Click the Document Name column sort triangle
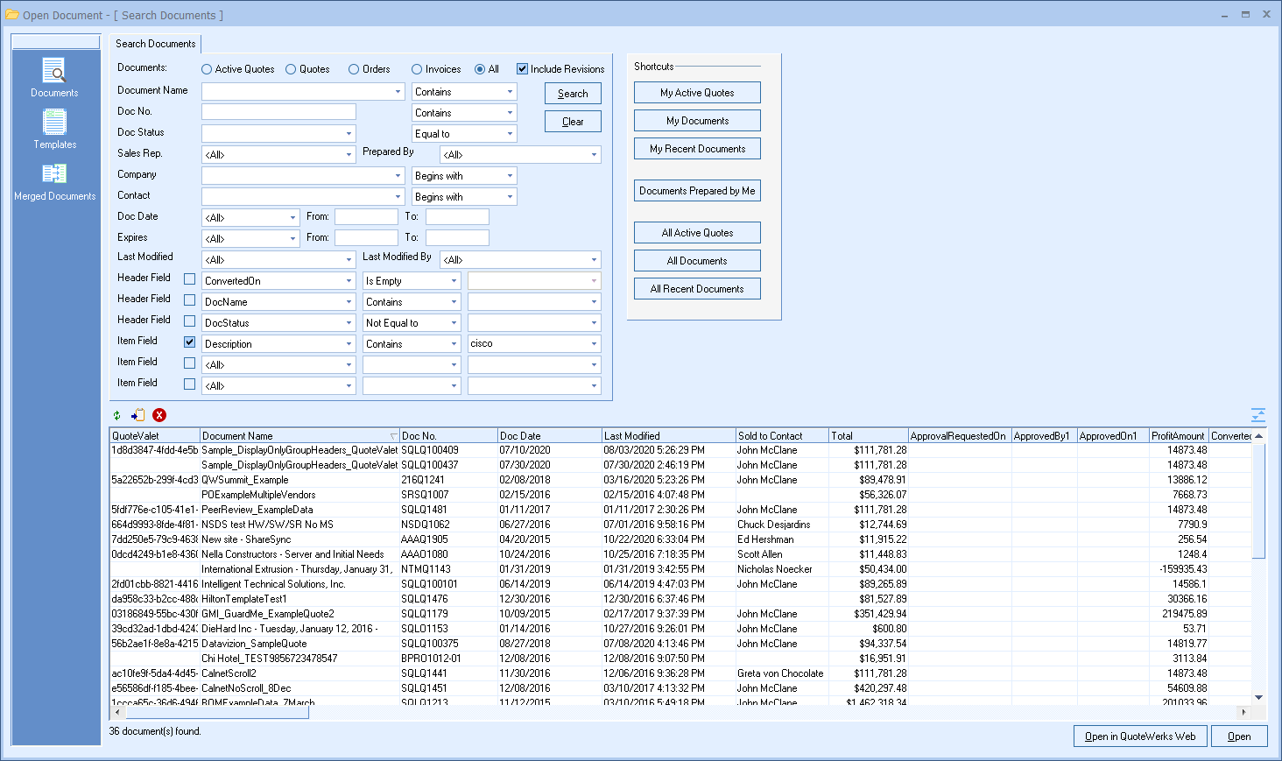This screenshot has height=761, width=1282. [x=393, y=436]
